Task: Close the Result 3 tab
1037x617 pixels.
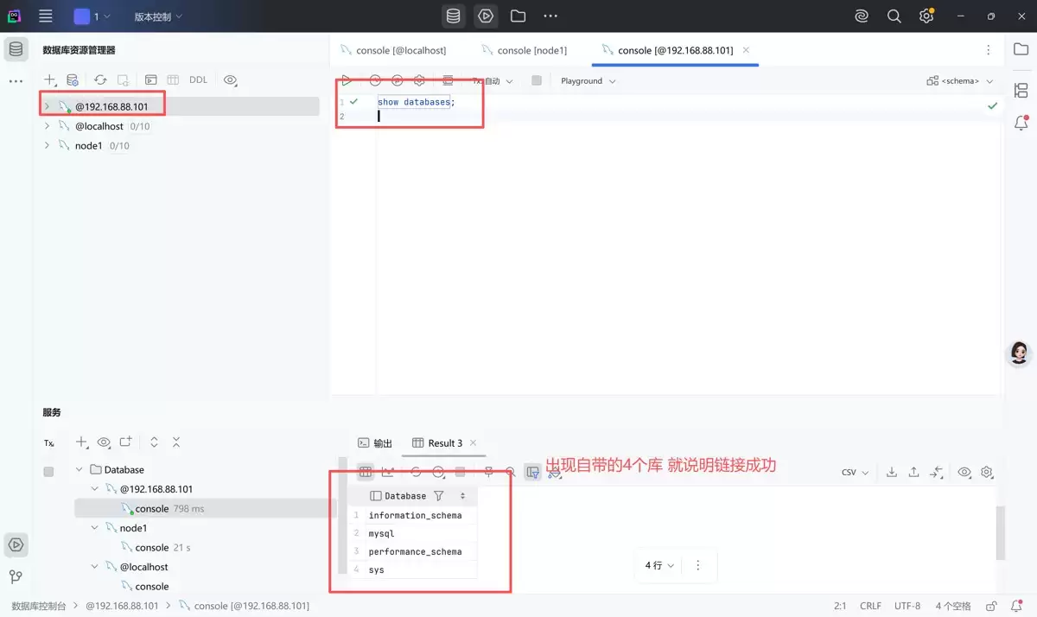Action: [473, 443]
